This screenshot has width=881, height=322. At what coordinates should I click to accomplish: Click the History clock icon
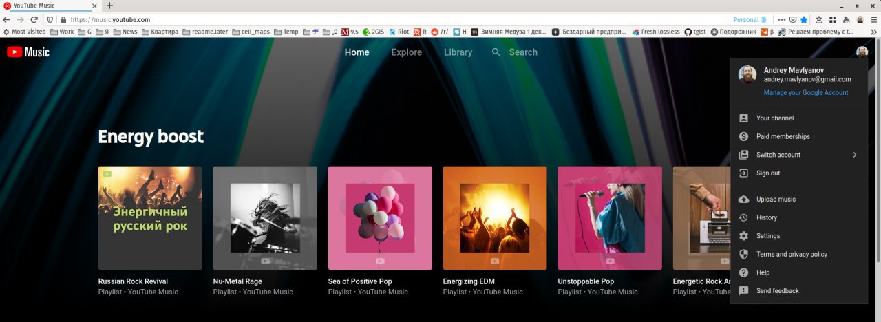tap(743, 217)
